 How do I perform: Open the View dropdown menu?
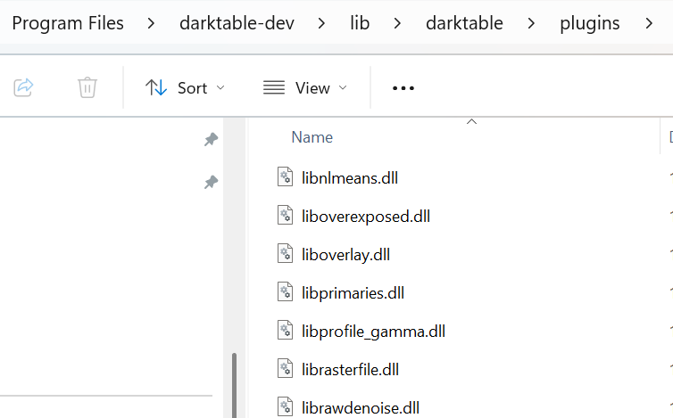tap(304, 87)
